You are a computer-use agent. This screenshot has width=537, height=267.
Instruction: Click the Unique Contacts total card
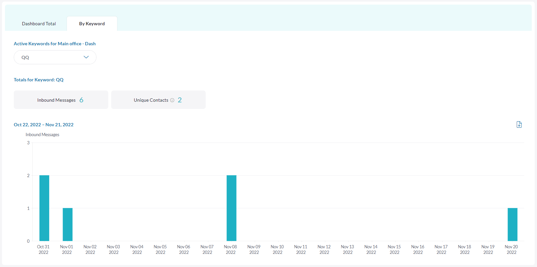tap(158, 100)
